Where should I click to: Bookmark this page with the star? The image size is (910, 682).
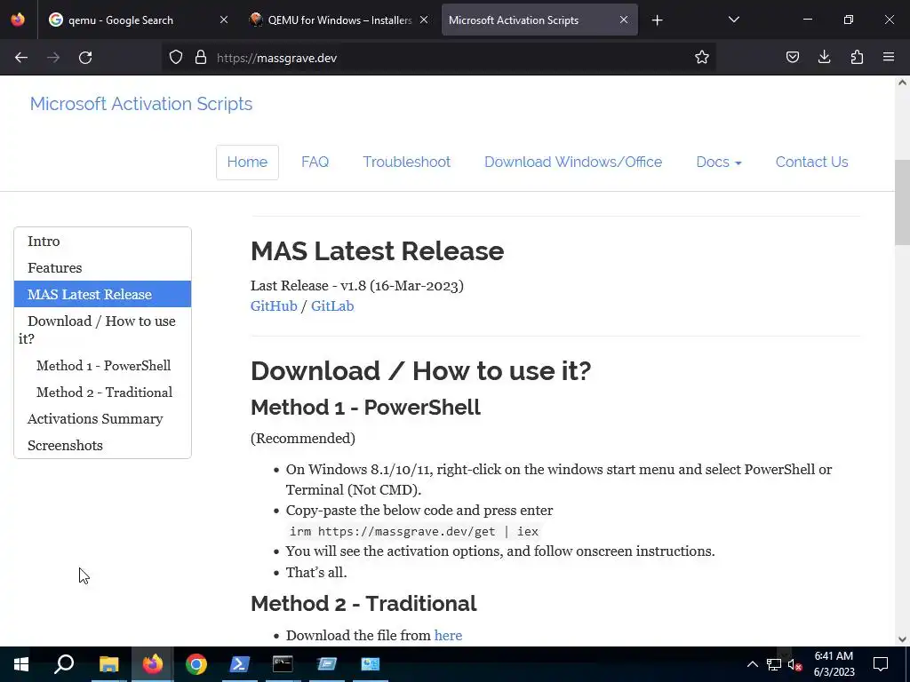702,58
